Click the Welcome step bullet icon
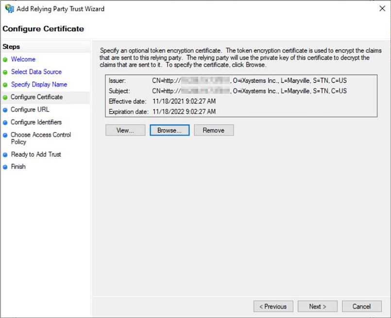The height and width of the screenshot is (318, 391). tap(6, 59)
